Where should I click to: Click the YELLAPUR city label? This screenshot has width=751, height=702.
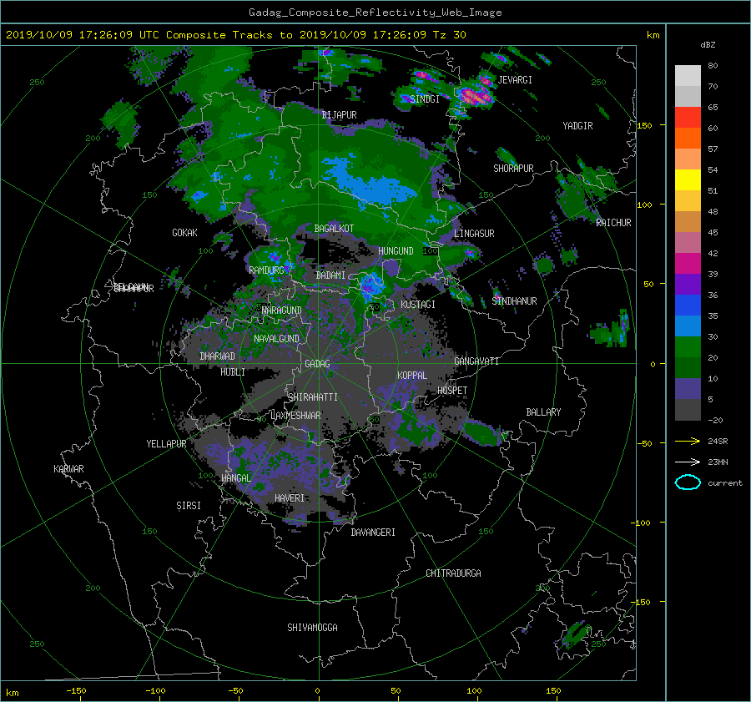(166, 444)
